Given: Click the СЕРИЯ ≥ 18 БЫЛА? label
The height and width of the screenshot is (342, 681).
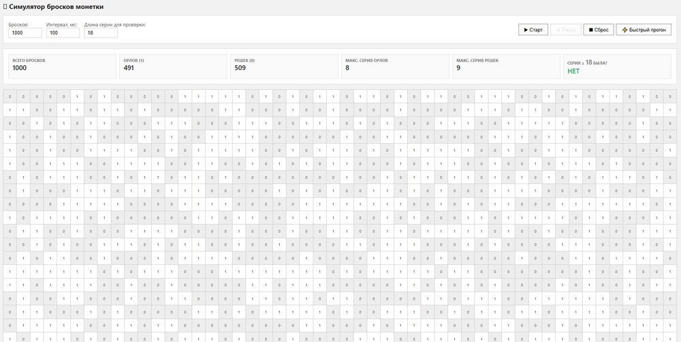Looking at the screenshot, I should [x=587, y=63].
